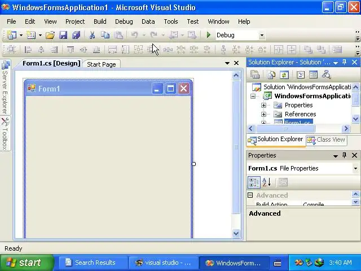Click the Align Rights layout icon
Viewport: 361px width, 271px height.
[x=54, y=49]
